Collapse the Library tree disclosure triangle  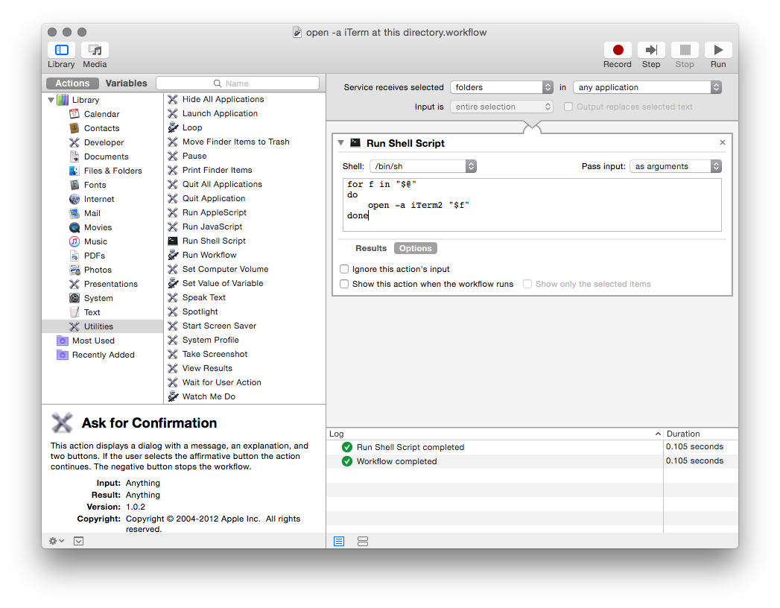coord(51,100)
